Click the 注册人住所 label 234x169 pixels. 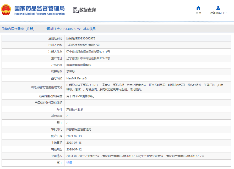click(55, 52)
